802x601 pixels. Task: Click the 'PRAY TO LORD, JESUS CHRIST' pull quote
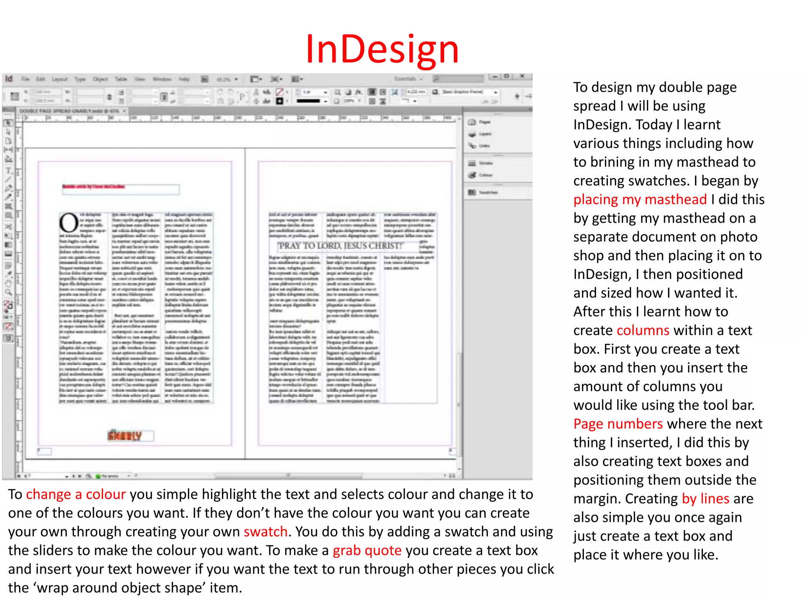(340, 246)
